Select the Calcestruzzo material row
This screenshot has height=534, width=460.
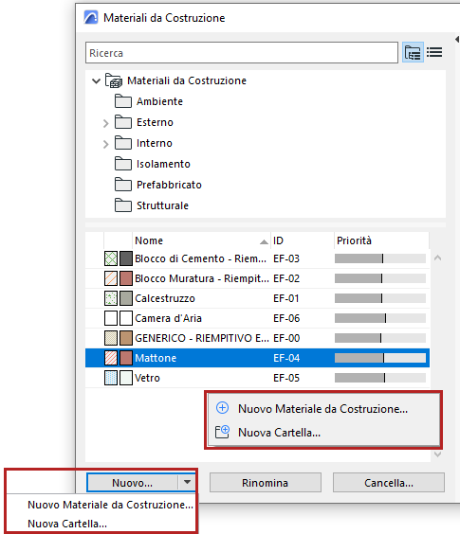257,298
